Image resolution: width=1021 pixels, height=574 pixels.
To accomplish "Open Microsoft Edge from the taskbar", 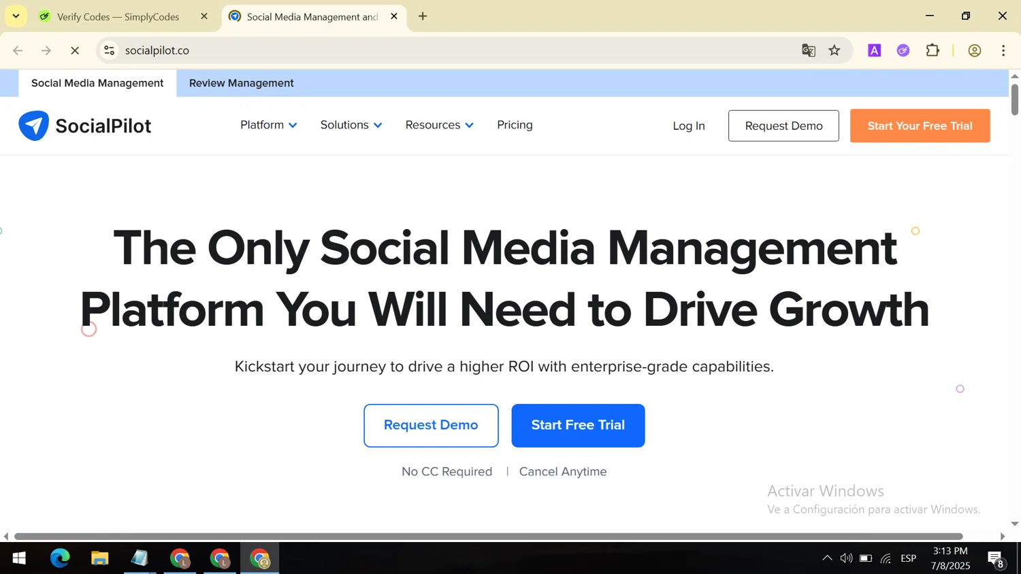I will pyautogui.click(x=60, y=558).
